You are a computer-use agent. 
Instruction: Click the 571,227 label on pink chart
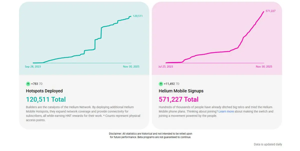[270, 11]
